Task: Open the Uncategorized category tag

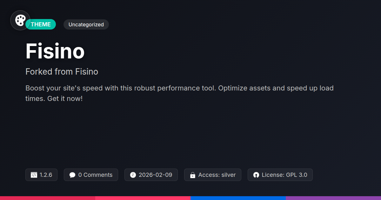Action: (x=86, y=24)
